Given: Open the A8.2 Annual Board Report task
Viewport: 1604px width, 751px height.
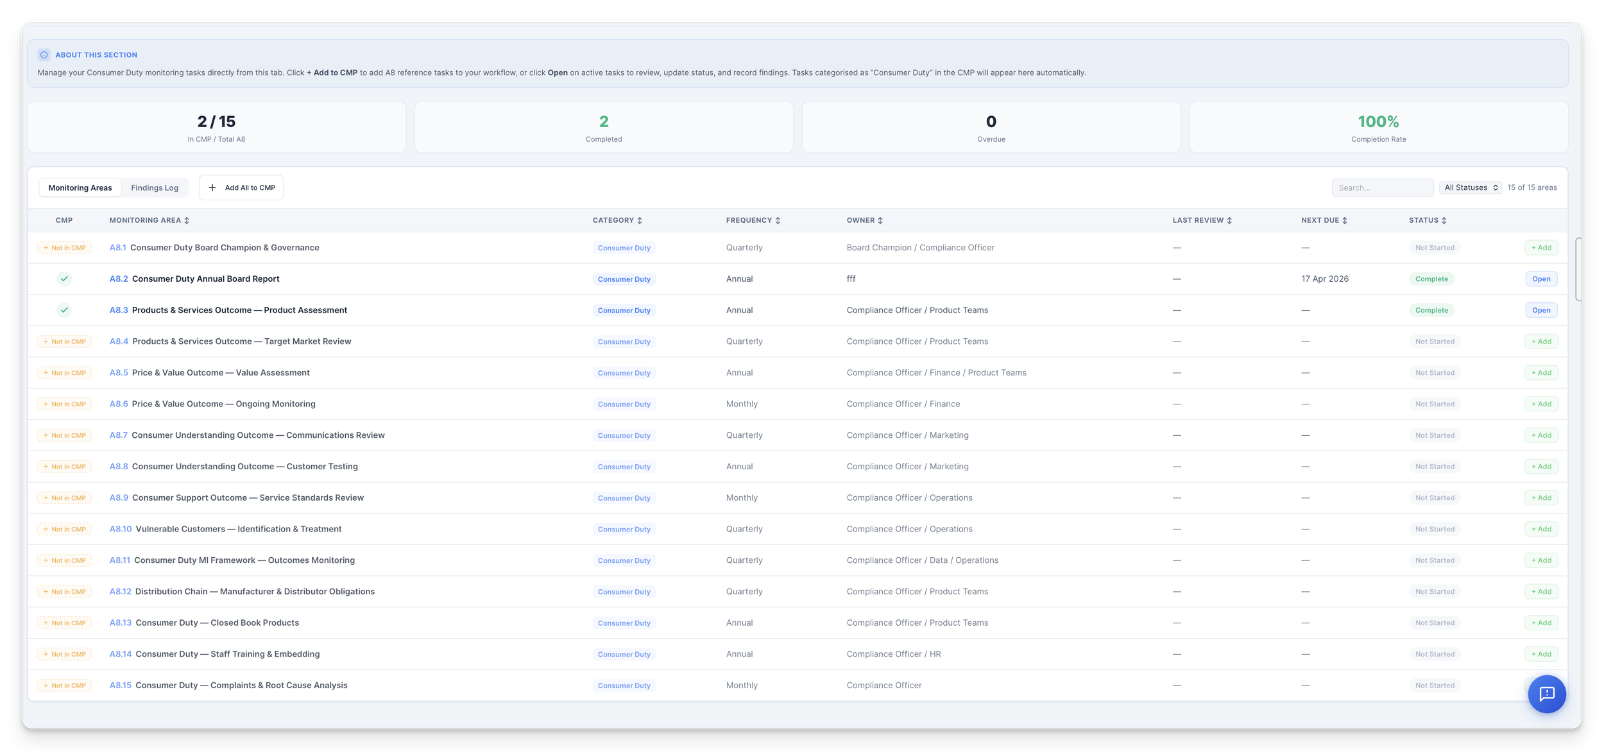Looking at the screenshot, I should click(1540, 279).
